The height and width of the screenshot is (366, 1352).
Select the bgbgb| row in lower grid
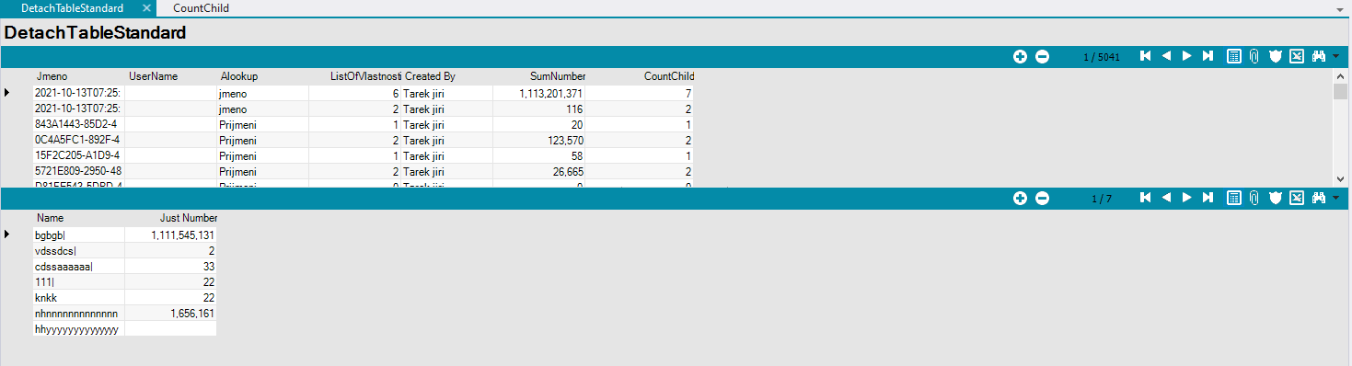[124, 235]
